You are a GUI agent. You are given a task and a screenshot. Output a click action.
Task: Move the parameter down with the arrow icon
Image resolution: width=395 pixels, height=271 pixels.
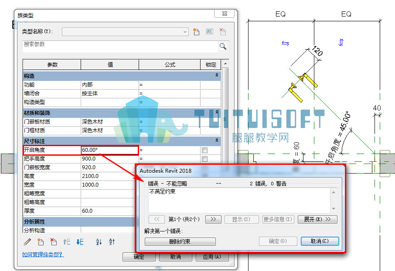80,242
